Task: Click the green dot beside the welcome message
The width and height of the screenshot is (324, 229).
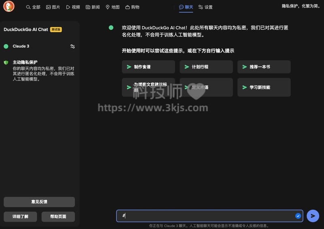Action: pos(111,28)
